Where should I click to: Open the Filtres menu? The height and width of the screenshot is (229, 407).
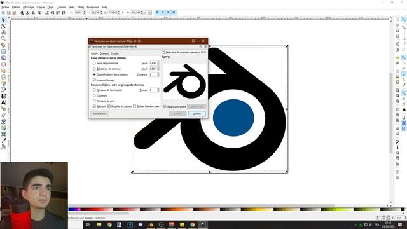click(x=81, y=7)
